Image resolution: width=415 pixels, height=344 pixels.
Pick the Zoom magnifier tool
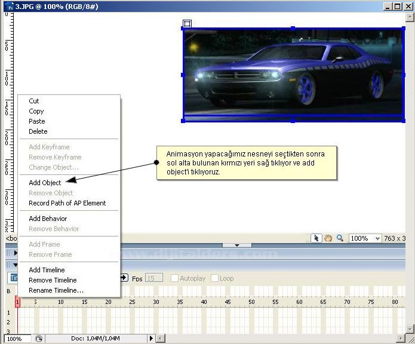[340, 238]
